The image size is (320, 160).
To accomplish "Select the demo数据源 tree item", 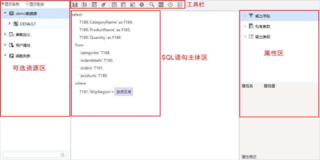I will [x=36, y=14].
